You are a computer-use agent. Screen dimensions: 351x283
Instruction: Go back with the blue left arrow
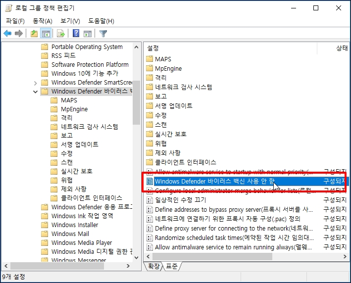point(7,34)
